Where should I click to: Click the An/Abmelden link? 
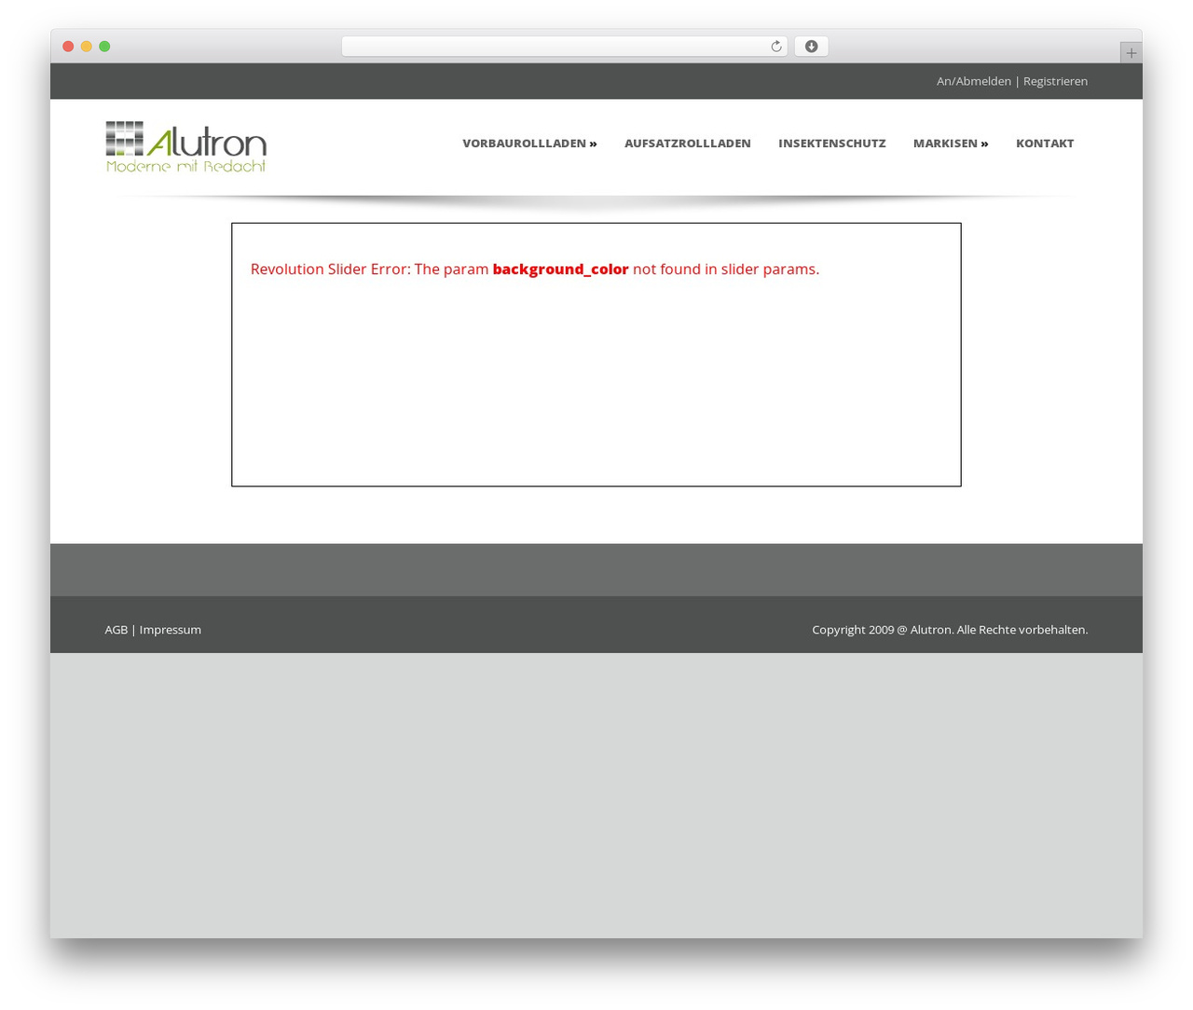point(974,81)
